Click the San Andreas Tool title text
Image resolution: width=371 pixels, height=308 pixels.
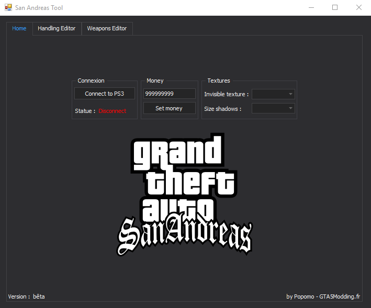[x=39, y=8]
